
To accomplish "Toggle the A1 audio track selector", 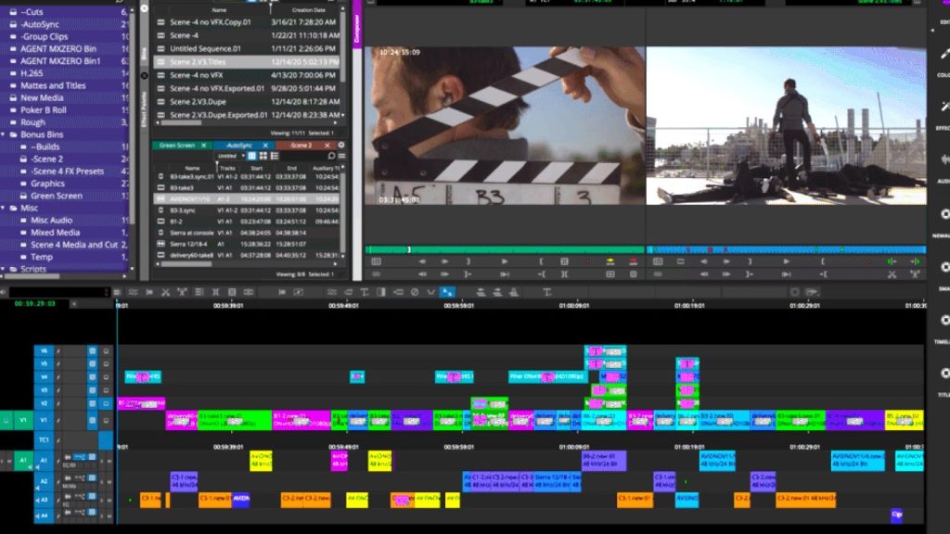I will 44,460.
